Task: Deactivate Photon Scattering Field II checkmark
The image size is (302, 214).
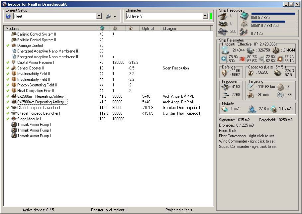Action: 8,85
